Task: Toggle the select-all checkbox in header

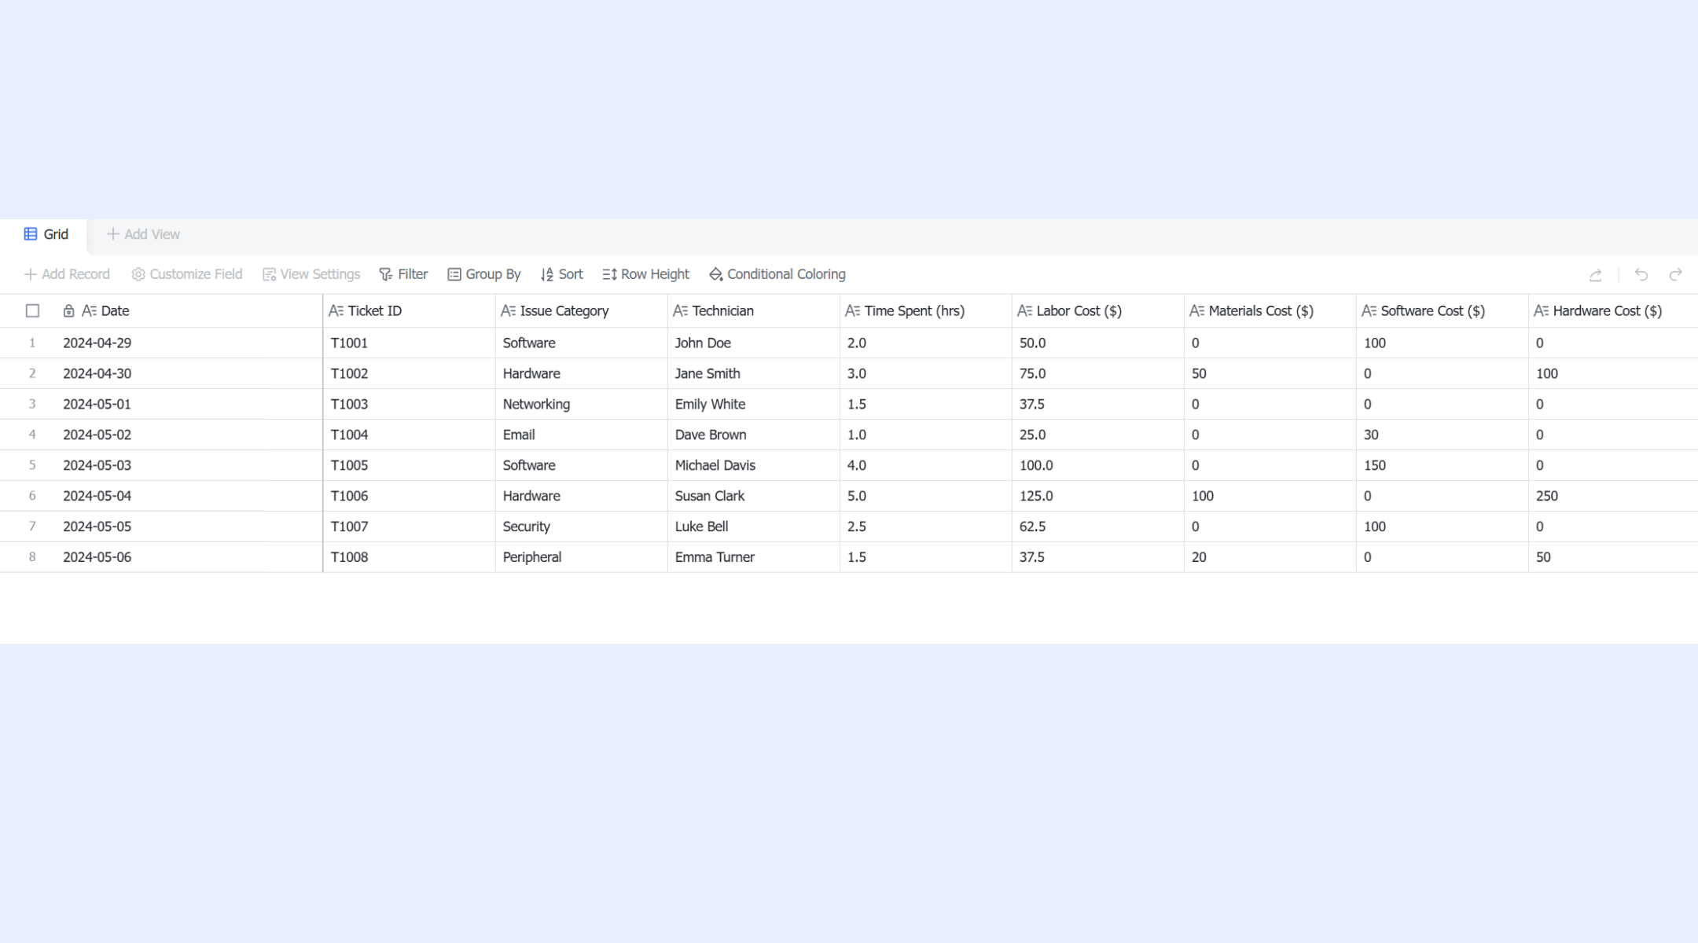Action: 32,311
